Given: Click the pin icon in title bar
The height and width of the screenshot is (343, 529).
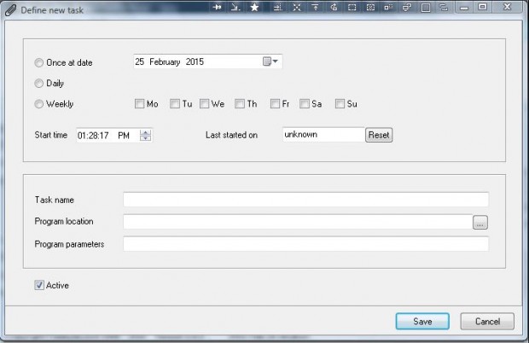Looking at the screenshot, I should coord(218,7).
